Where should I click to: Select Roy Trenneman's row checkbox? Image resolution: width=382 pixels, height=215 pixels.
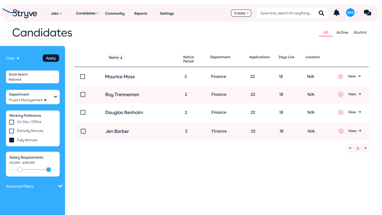[x=83, y=94]
